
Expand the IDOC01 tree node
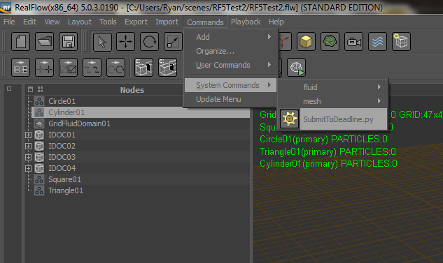[x=28, y=135]
